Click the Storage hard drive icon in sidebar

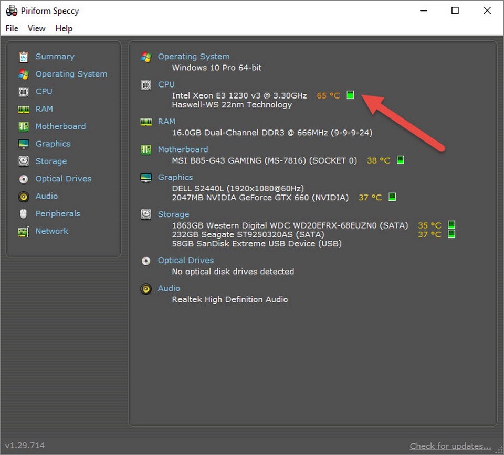point(24,161)
